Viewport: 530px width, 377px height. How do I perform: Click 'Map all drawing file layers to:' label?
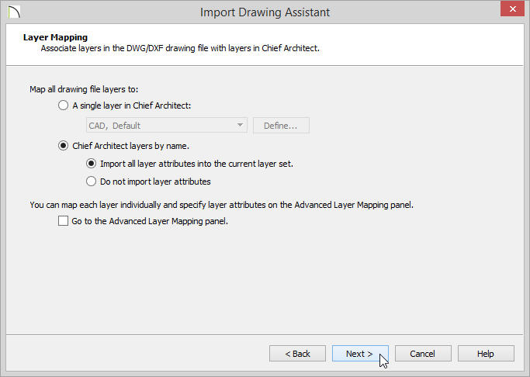(x=84, y=89)
